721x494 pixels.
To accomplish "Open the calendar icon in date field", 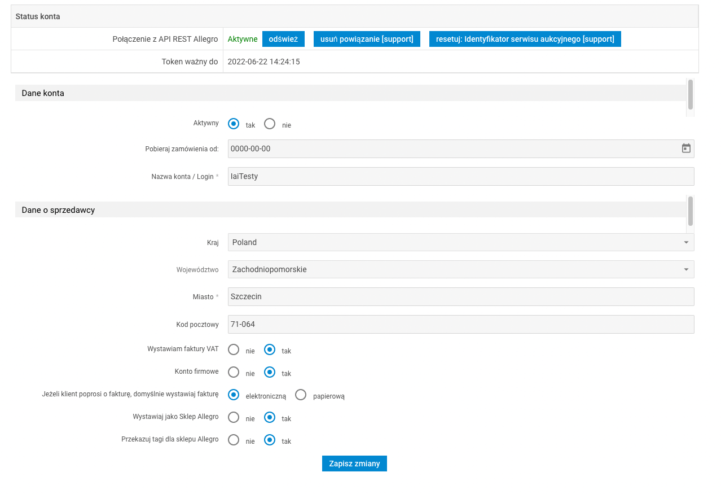I will coord(686,148).
